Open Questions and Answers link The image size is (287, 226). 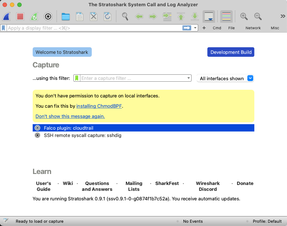pyautogui.click(x=97, y=186)
